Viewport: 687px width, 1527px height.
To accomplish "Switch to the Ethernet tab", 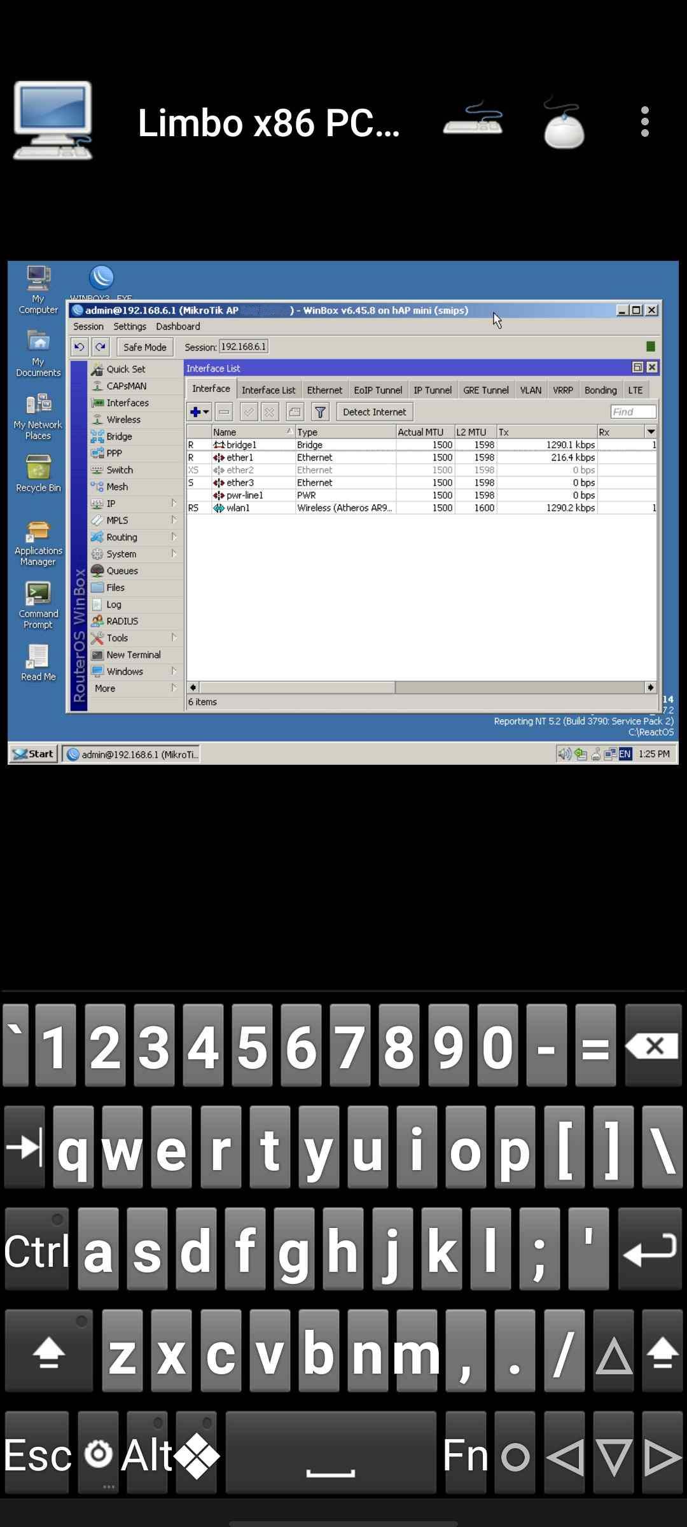I will tap(324, 390).
